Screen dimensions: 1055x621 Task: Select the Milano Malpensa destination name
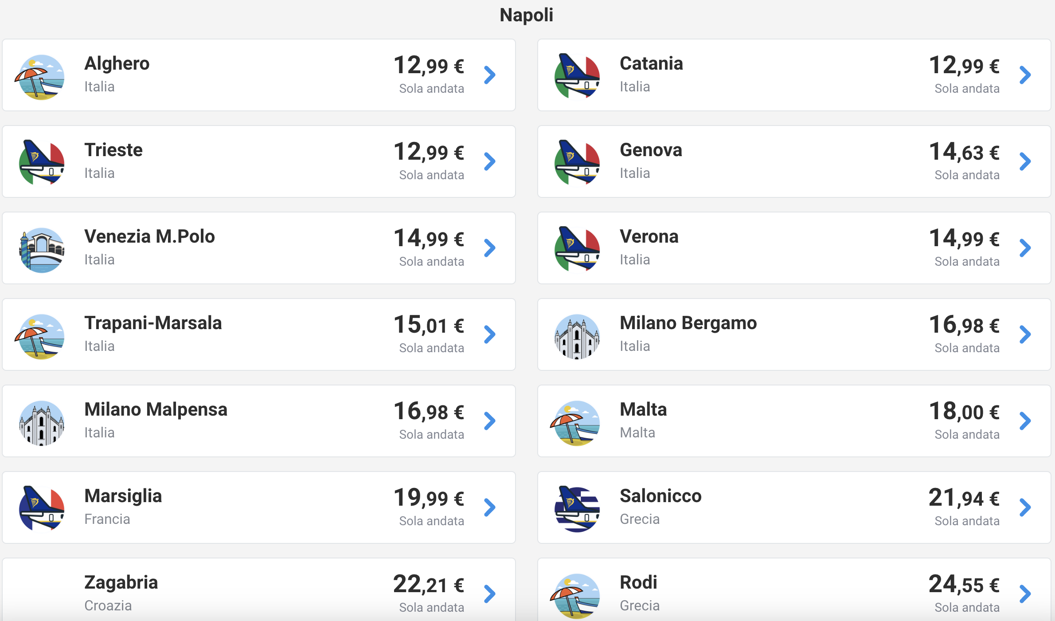[x=156, y=409]
